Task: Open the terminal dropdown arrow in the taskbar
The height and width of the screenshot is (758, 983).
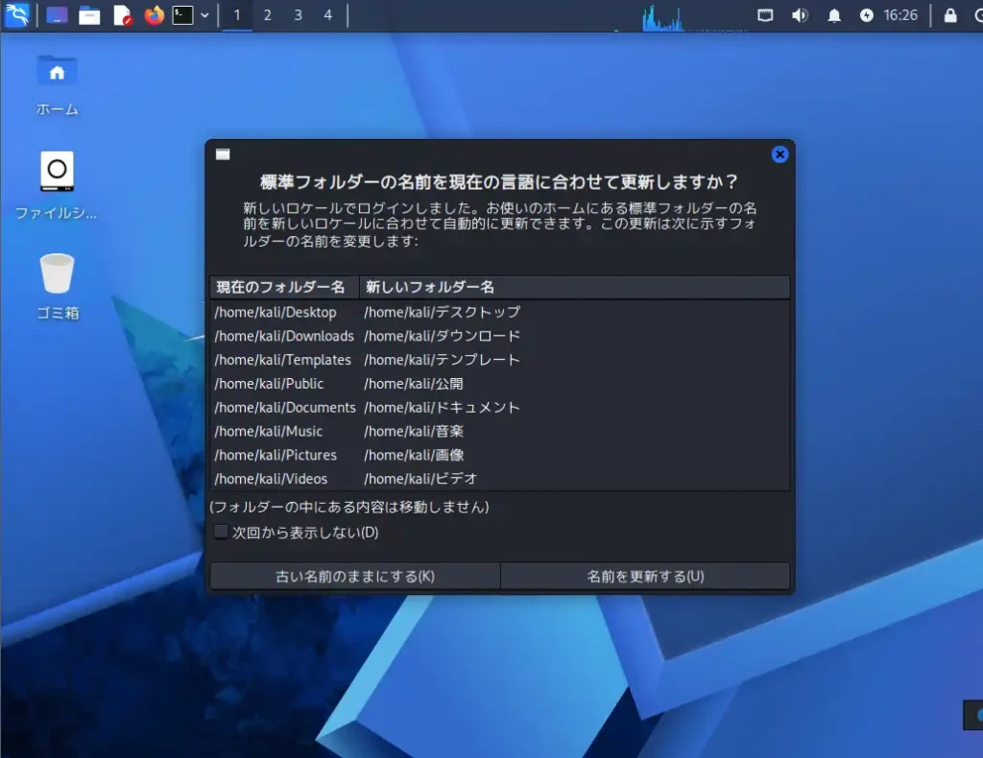Action: (x=204, y=15)
